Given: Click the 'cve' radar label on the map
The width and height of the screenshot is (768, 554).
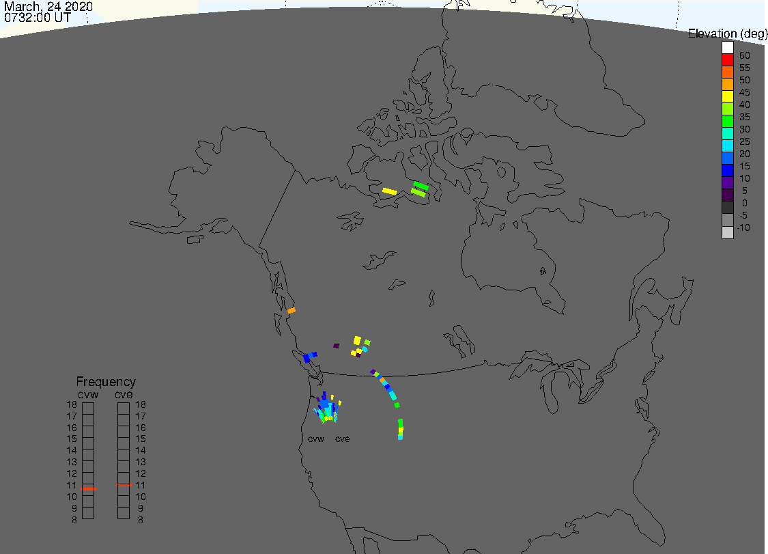Looking at the screenshot, I should [x=343, y=439].
